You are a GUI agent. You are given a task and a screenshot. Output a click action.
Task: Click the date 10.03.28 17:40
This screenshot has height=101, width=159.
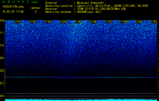[13, 12]
